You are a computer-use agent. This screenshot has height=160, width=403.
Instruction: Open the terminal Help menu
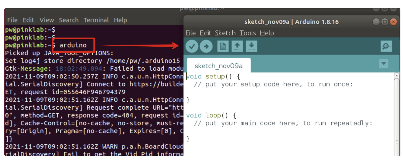click(120, 20)
